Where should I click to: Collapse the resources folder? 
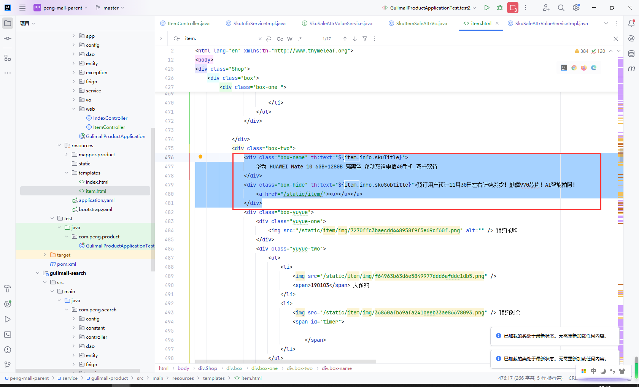tap(59, 146)
